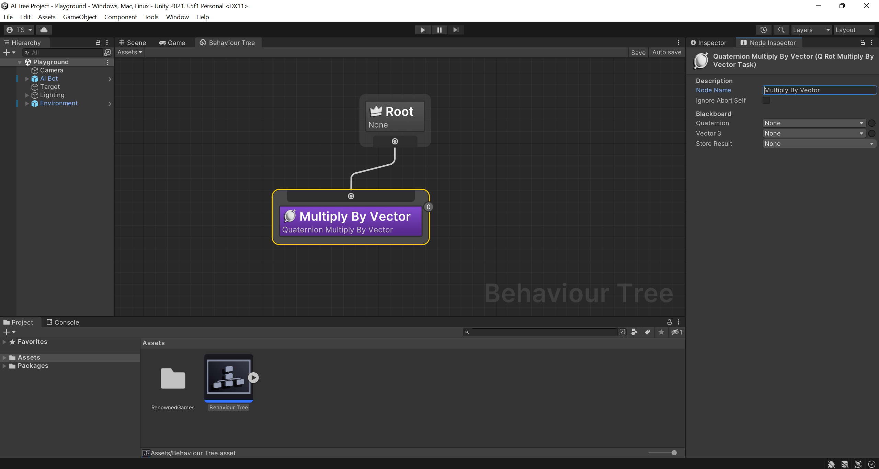Viewport: 879px width, 469px height.
Task: Open Undo History clock icon
Action: [763, 30]
